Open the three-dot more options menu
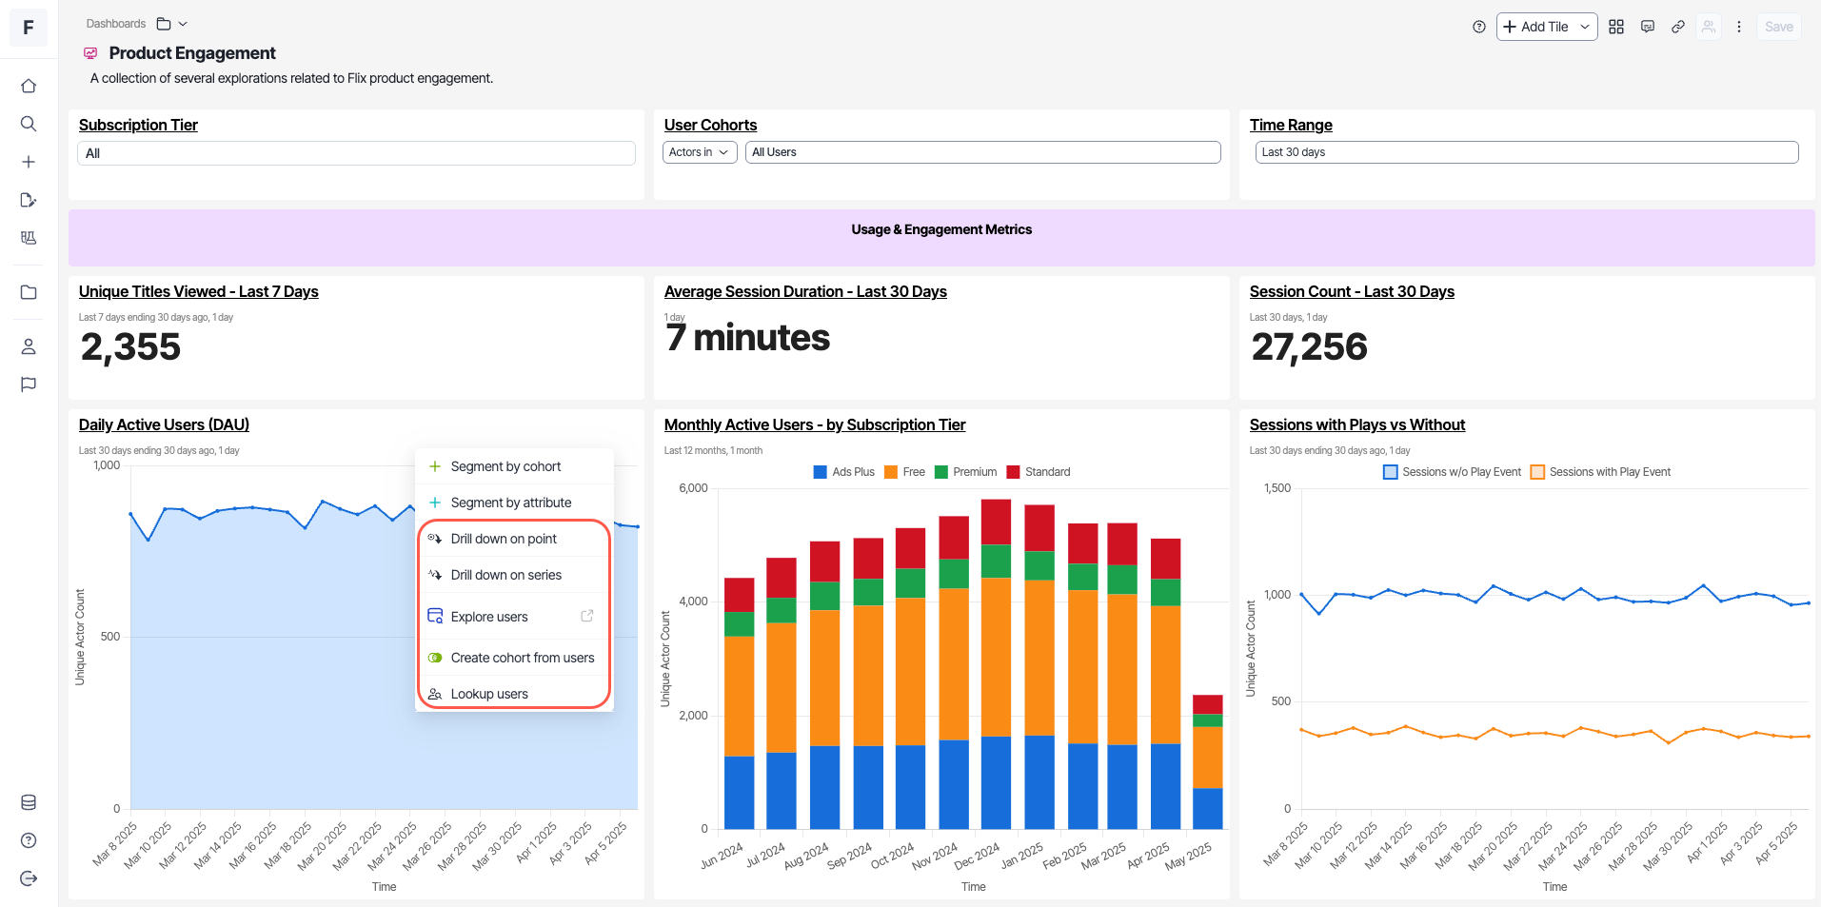 click(x=1739, y=27)
